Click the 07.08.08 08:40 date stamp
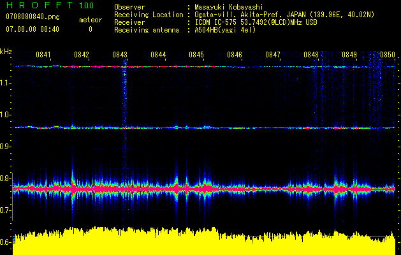Viewport: 401px width, 255px height. point(32,29)
